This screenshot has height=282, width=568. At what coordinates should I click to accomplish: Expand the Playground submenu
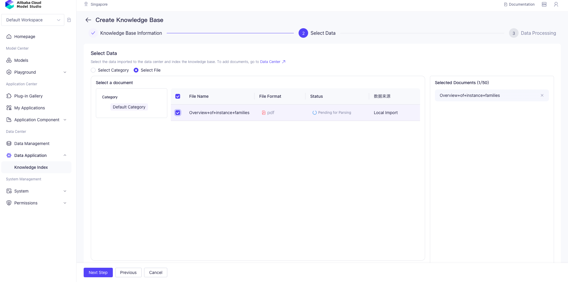(x=65, y=72)
